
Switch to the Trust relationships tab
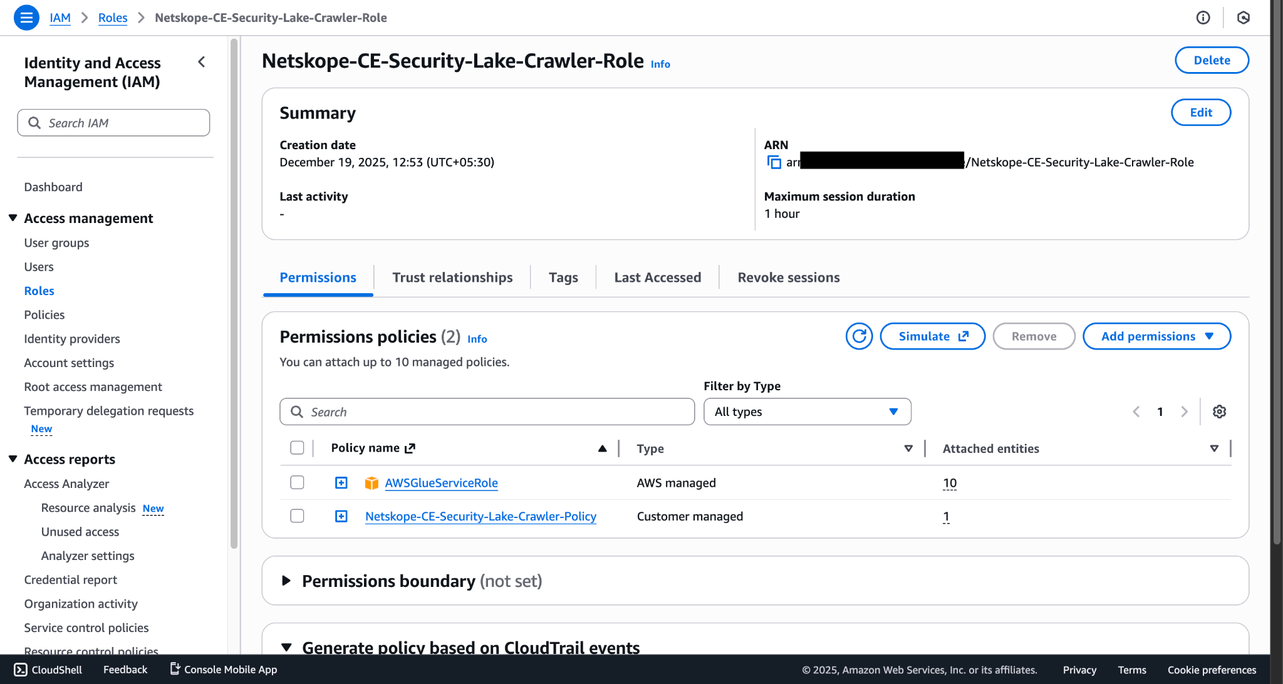[x=452, y=277]
